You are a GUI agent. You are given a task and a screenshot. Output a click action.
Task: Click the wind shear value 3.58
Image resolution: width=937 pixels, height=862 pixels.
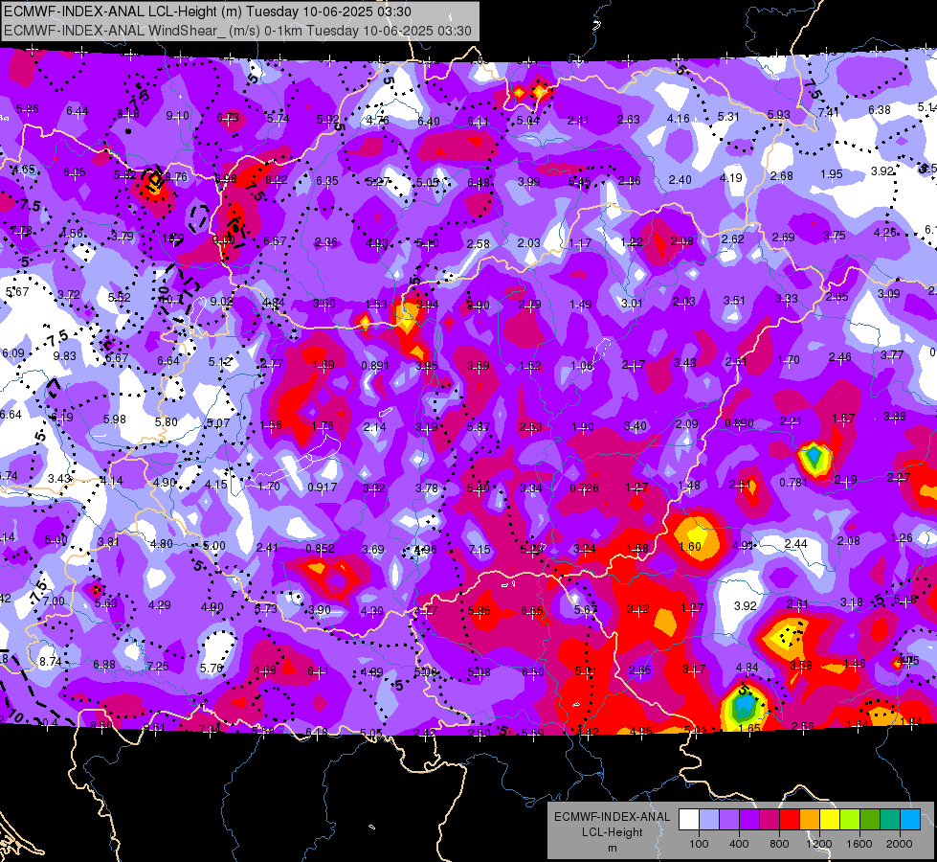pyautogui.click(x=801, y=666)
